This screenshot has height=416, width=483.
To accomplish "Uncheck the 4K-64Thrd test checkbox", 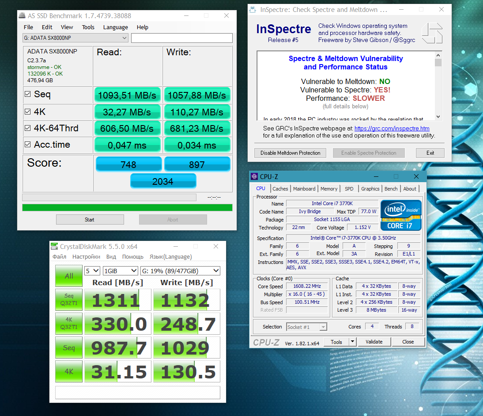I will tap(28, 128).
